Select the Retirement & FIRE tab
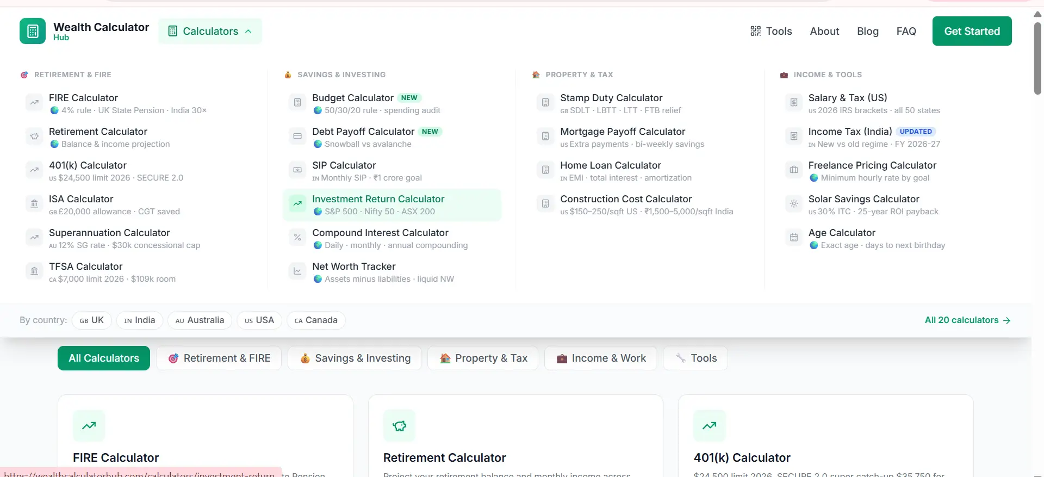The image size is (1044, 477). click(219, 358)
